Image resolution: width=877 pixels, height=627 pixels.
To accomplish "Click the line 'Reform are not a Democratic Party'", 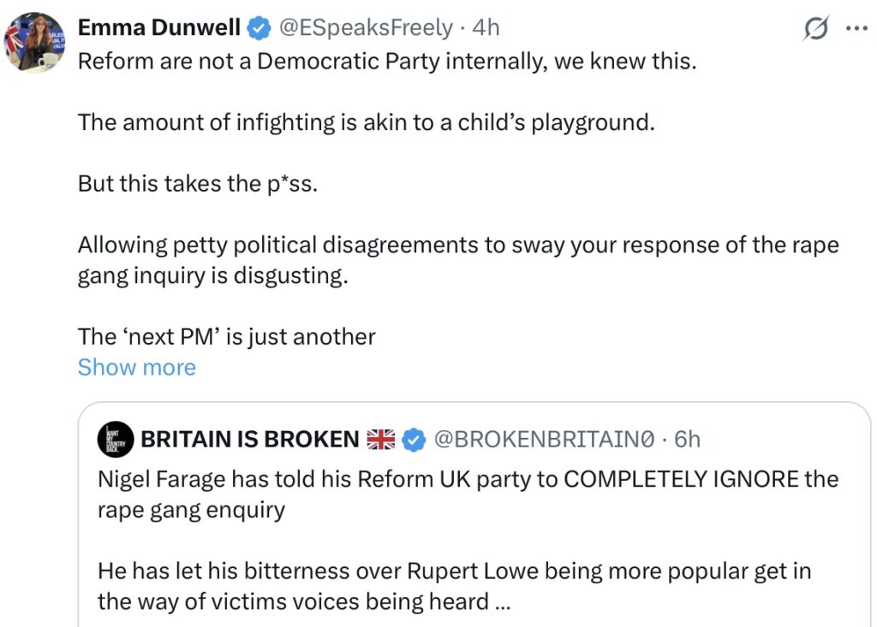I will click(385, 62).
